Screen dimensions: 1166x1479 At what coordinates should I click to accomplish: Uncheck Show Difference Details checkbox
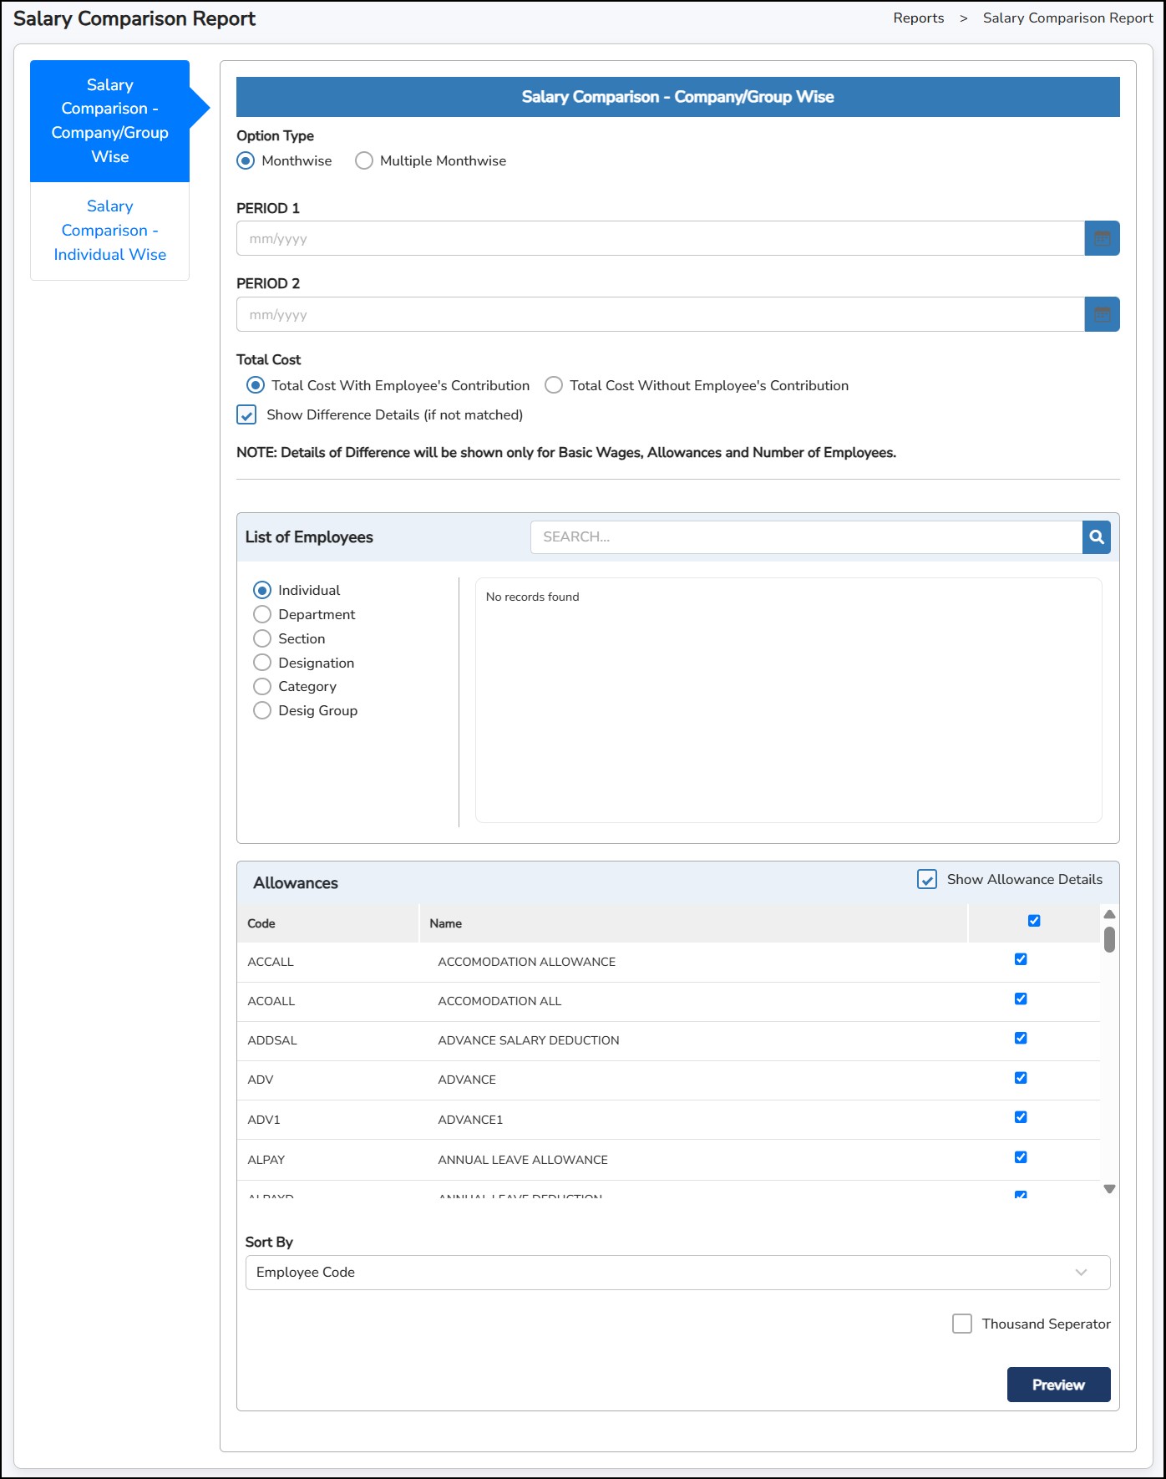pos(246,415)
